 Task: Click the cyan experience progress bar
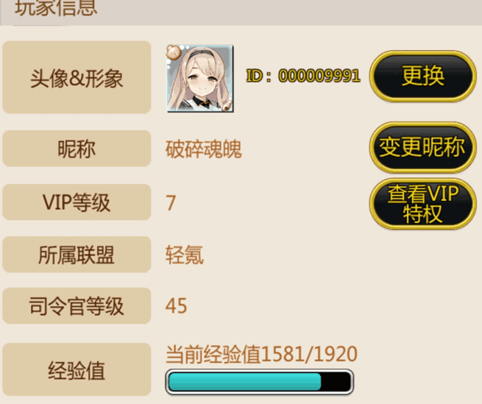click(x=260, y=382)
